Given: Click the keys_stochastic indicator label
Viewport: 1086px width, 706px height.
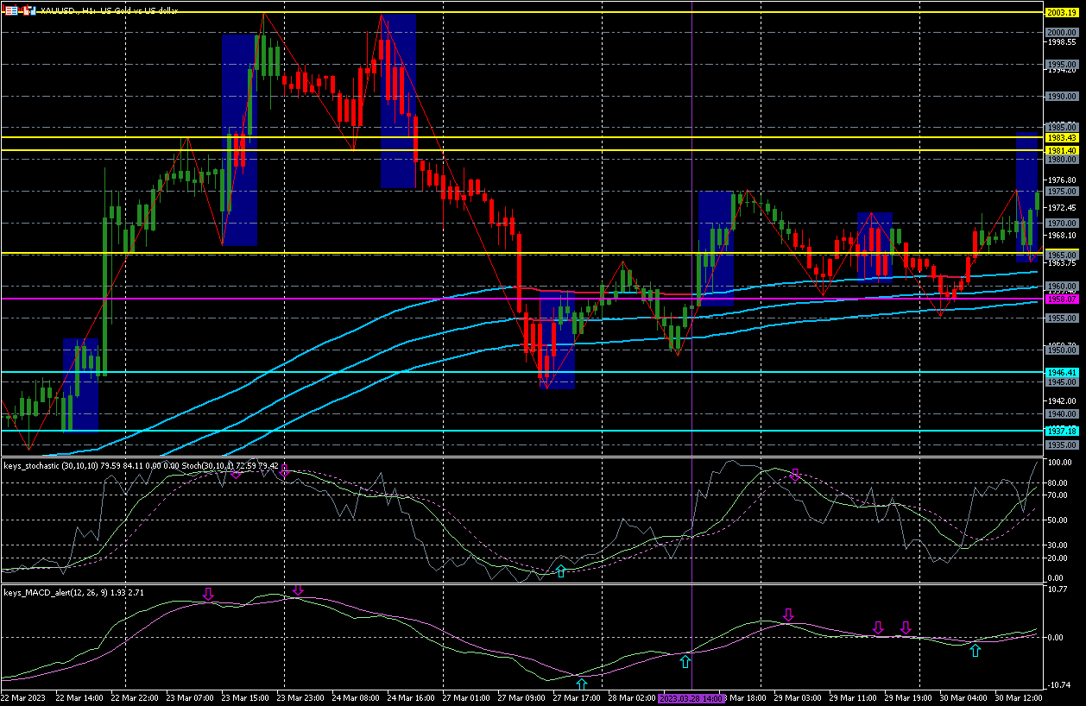Looking at the screenshot, I should 50,466.
